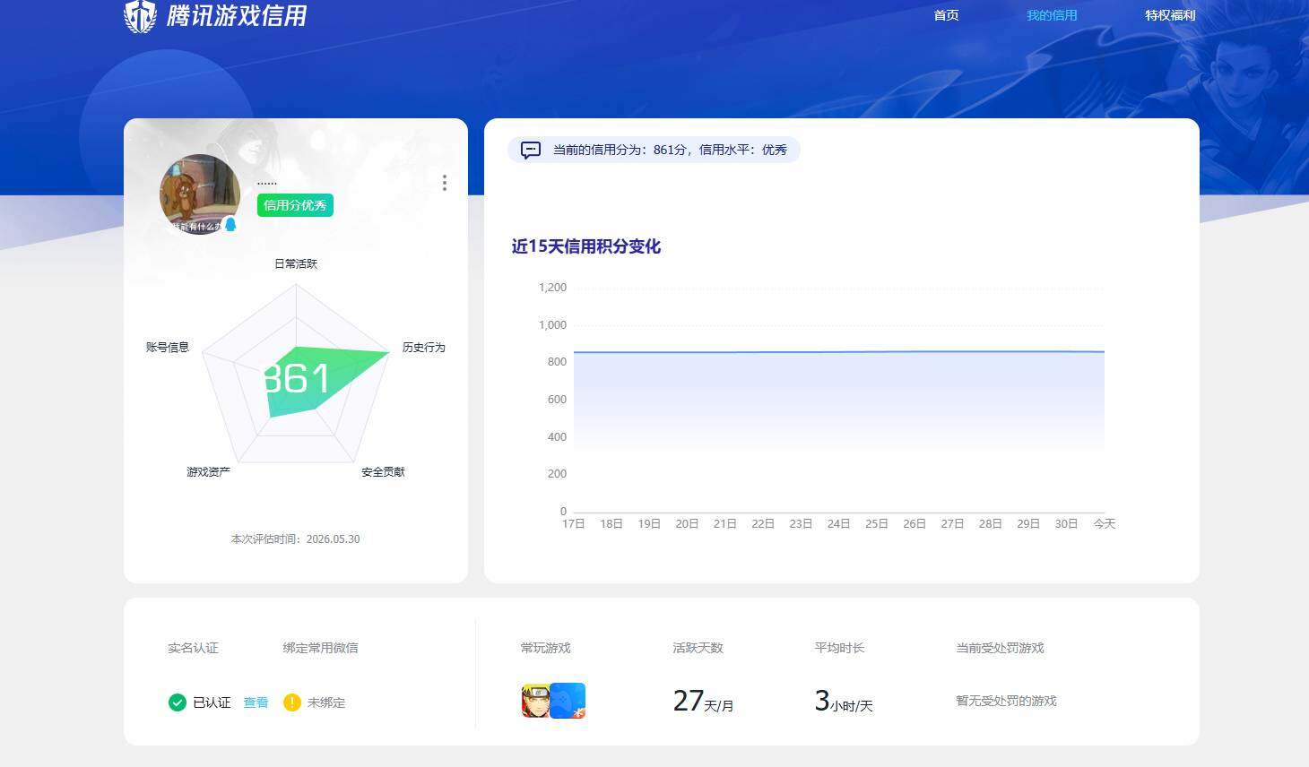Click the user avatar picture
This screenshot has height=767, width=1309.
pyautogui.click(x=200, y=194)
